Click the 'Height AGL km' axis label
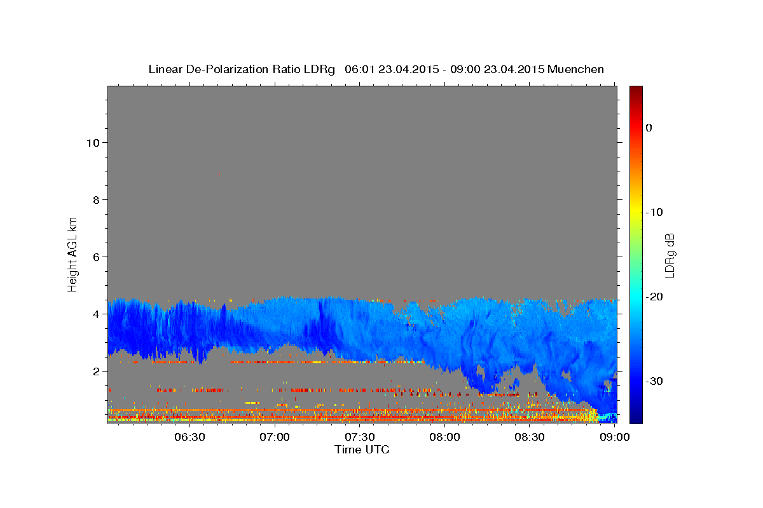763x508 pixels. (x=73, y=253)
